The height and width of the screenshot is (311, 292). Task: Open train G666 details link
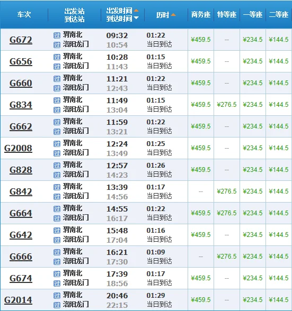[21, 257]
